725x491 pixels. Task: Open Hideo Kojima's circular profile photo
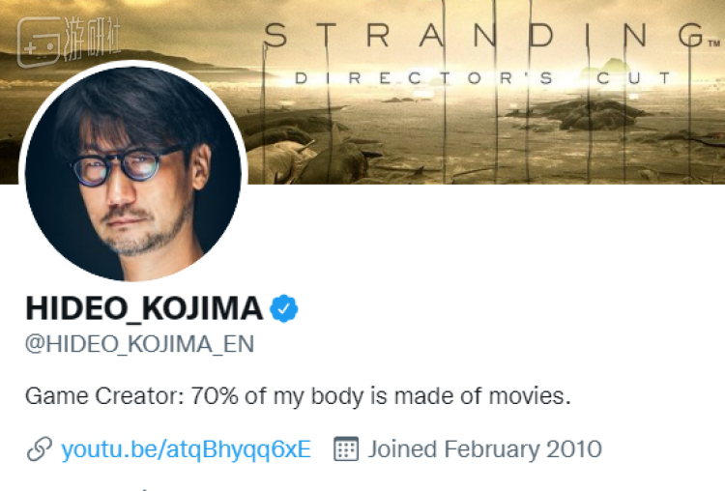(x=133, y=173)
